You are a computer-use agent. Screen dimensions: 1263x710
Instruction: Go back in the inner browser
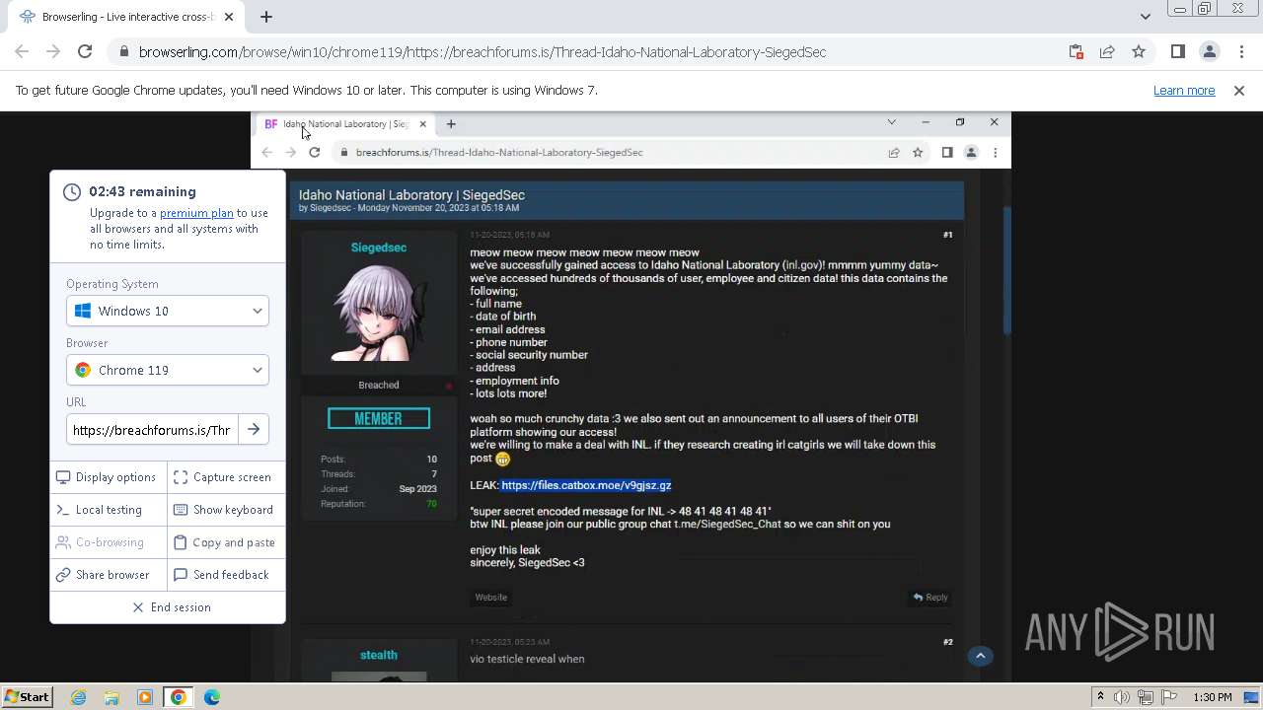[266, 153]
